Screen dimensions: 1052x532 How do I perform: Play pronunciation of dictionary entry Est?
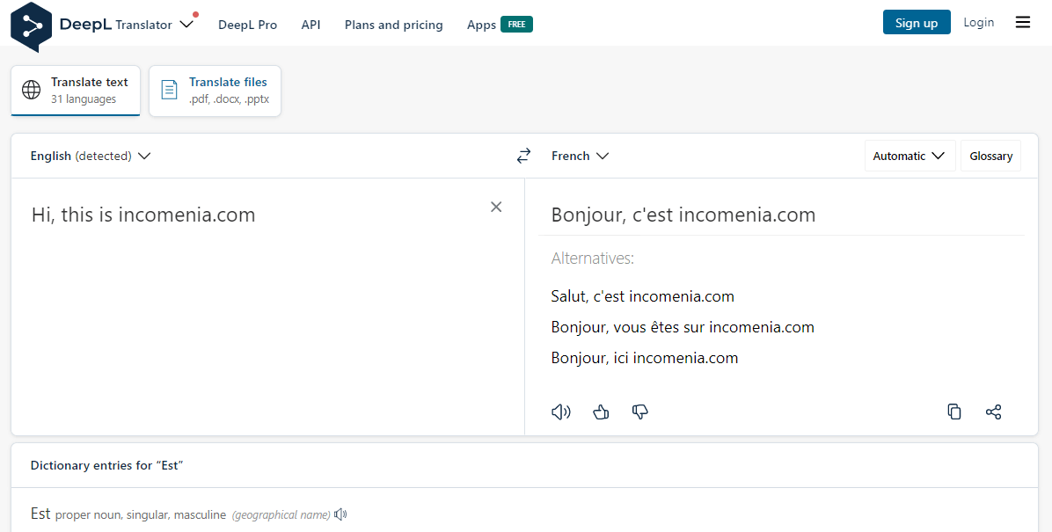[340, 514]
